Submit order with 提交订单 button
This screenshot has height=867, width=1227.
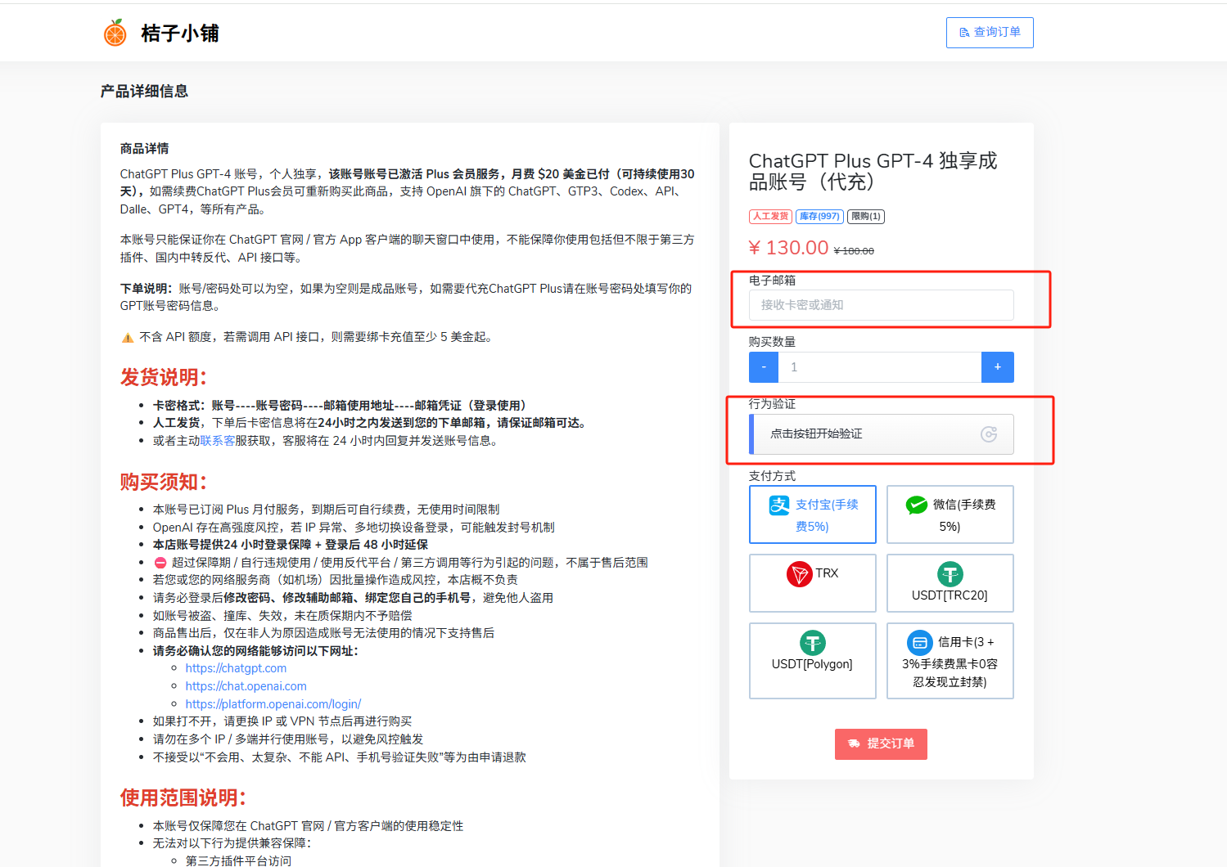pyautogui.click(x=881, y=744)
